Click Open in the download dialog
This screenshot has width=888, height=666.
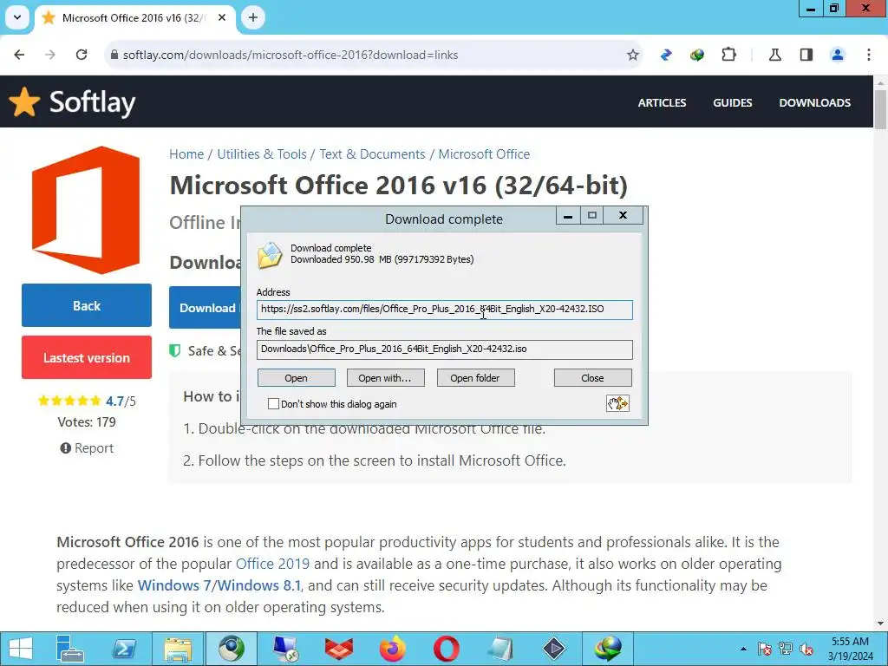pos(297,378)
